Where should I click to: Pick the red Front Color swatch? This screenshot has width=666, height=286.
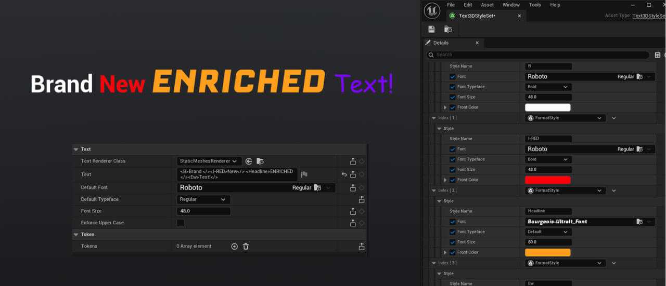(x=548, y=180)
